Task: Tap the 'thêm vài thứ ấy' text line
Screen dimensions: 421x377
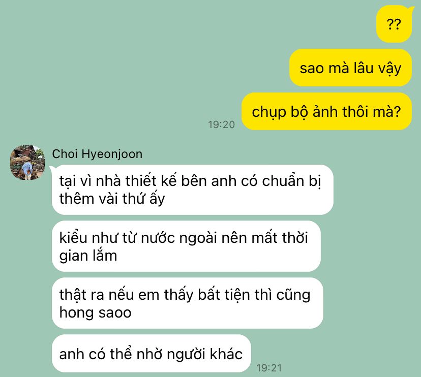Action: click(x=112, y=199)
